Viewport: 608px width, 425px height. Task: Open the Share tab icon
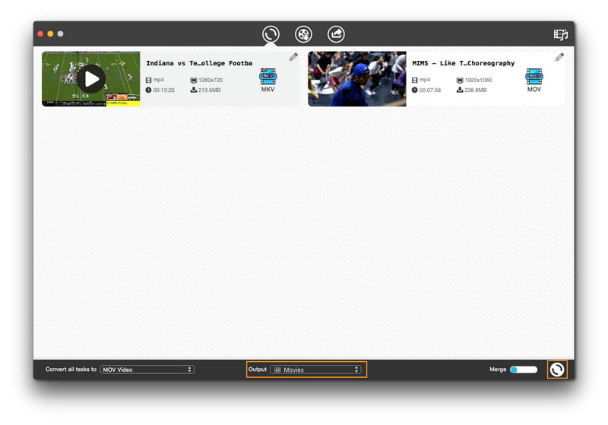(x=336, y=34)
